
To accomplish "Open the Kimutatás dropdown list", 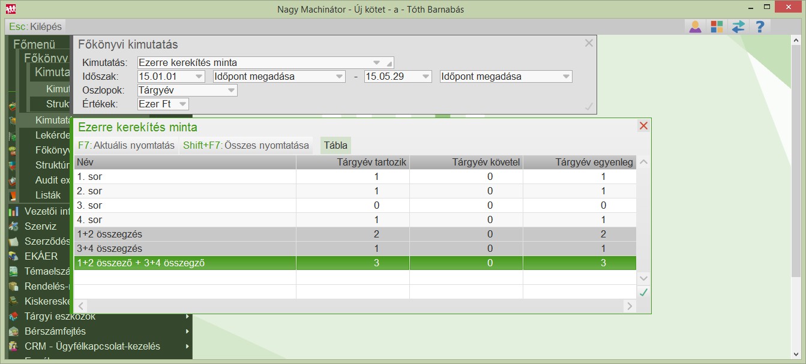I will pos(376,62).
